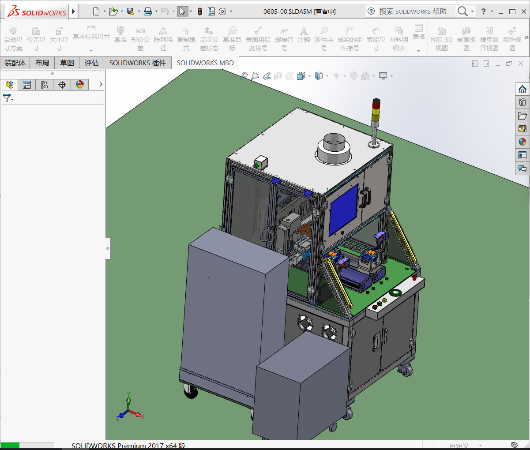
Task: Open the filter funnel dropdown
Action: tap(8, 98)
